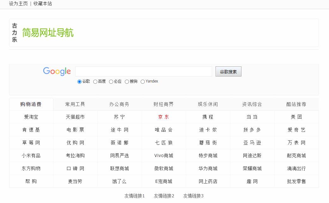The height and width of the screenshot is (203, 329).
Task: Open the 麦当劳 link
Action: 75,181
